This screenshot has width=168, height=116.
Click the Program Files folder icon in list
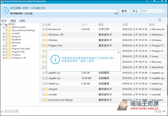[x=46, y=46]
